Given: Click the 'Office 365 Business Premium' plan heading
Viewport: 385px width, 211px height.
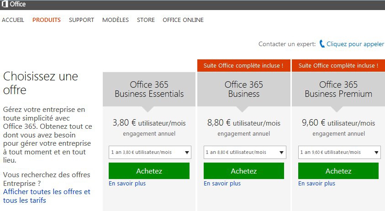Looking at the screenshot, I should coord(338,89).
